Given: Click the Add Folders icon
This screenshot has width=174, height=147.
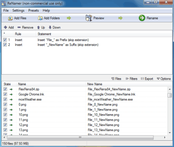Looking at the screenshot, I should pyautogui.click(x=40, y=18).
